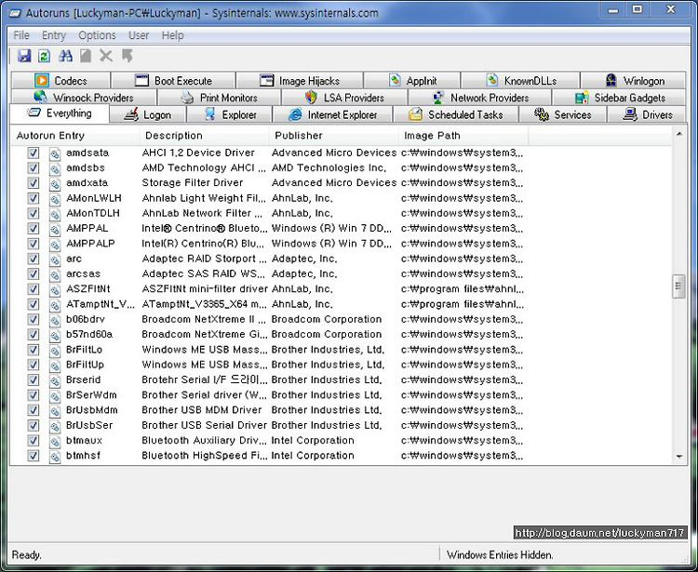Open the Image Hijacks tab

click(300, 81)
